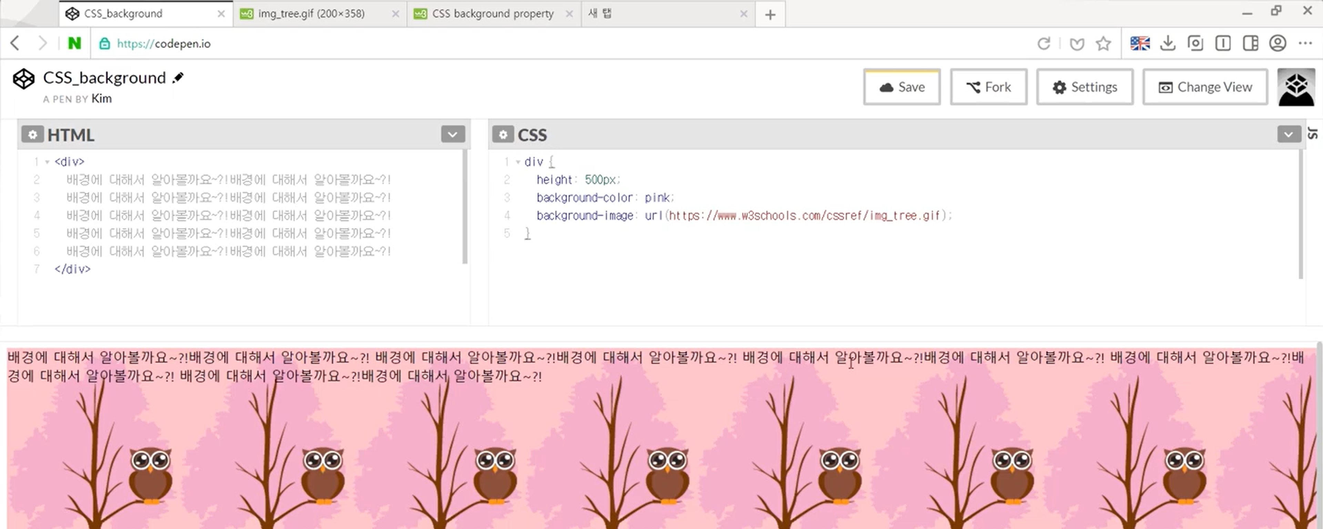The width and height of the screenshot is (1323, 529).
Task: Switch to the CSS background property tab
Action: [492, 14]
